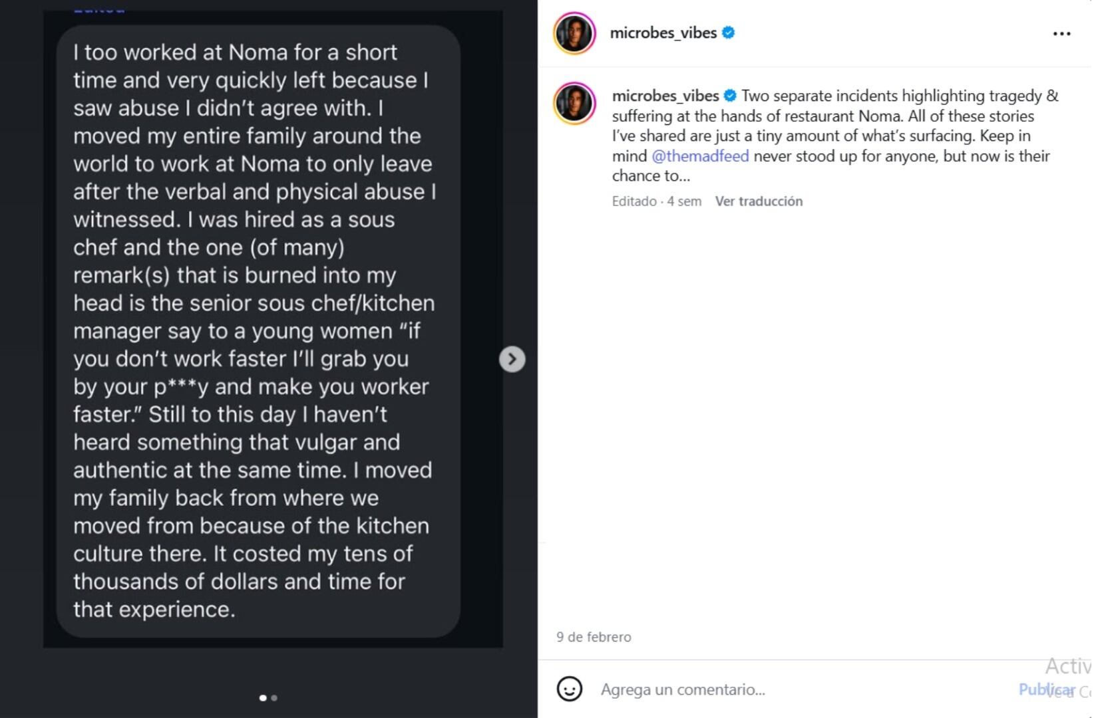Click the "4 sem" timestamp

[684, 201]
